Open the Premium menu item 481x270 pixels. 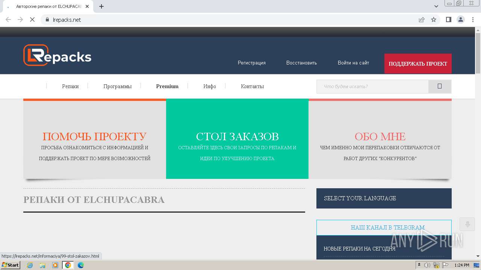[167, 86]
